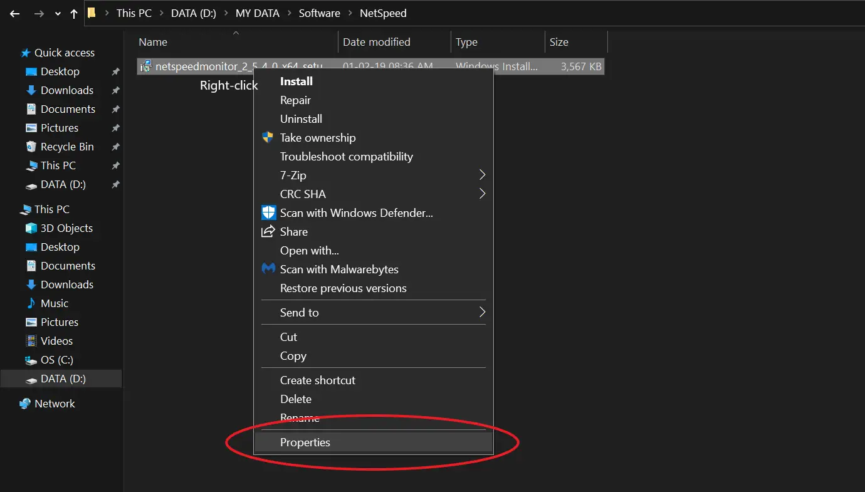Click the Music note icon
865x492 pixels.
point(31,303)
